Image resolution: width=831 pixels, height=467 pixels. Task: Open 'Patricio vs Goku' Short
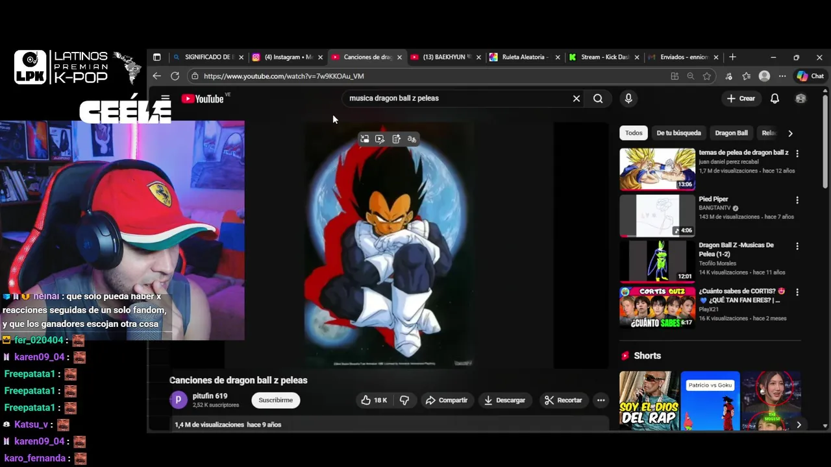coord(710,401)
